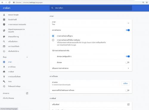This screenshot has height=110, width=149.
Task: Click the Accessibility figure icon in sidebar
Action: pos(4,76)
